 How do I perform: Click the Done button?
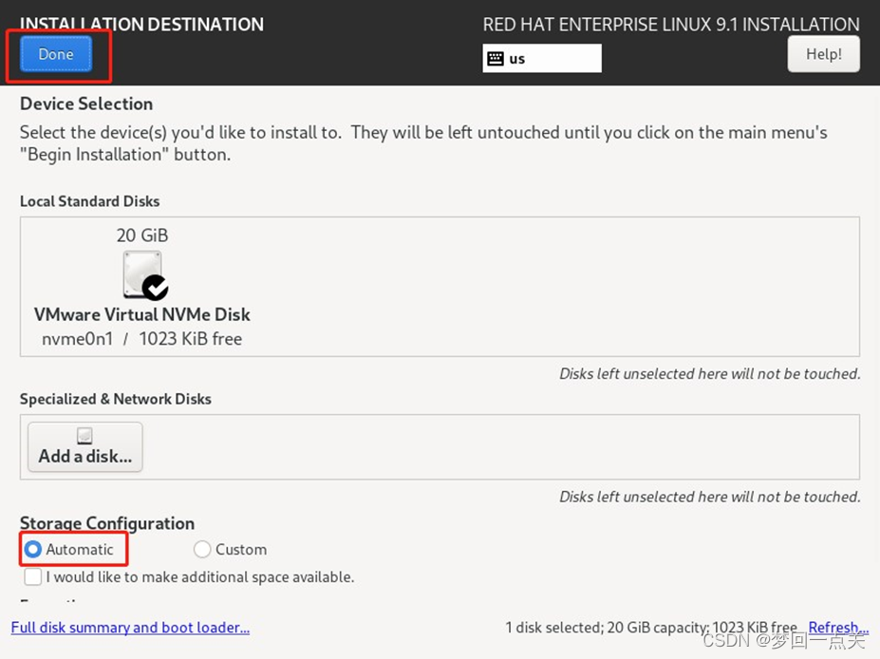[x=56, y=54]
